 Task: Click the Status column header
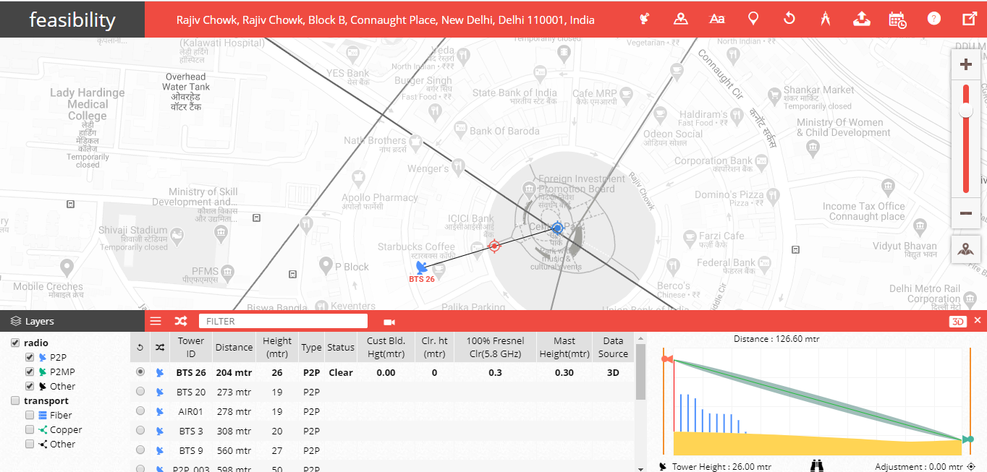341,347
